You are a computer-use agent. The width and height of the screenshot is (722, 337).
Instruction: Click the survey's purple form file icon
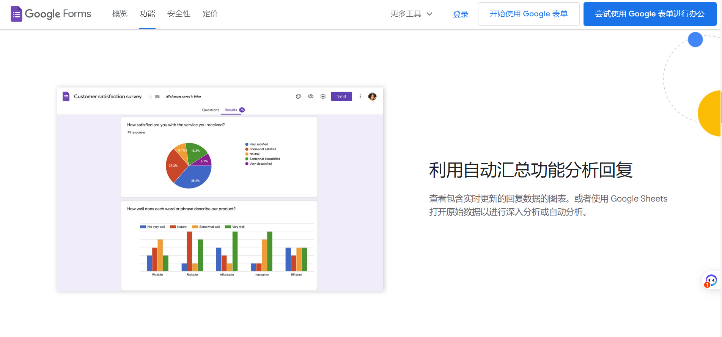point(66,96)
